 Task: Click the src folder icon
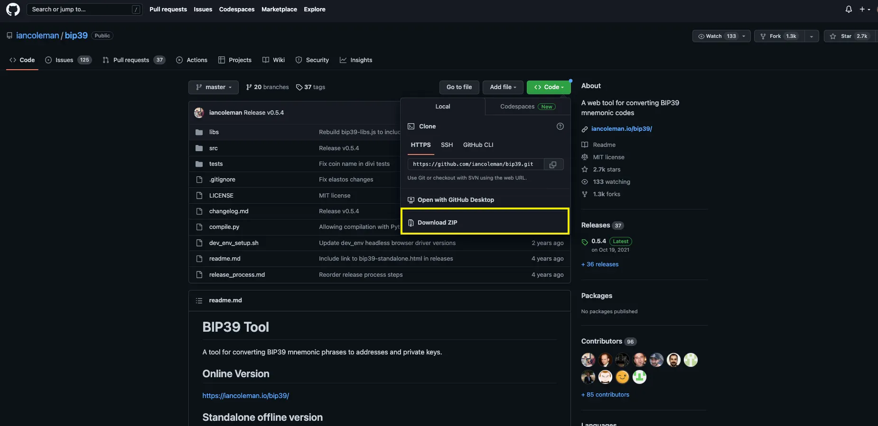click(x=199, y=148)
